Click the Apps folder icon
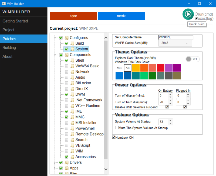 click(66, 168)
